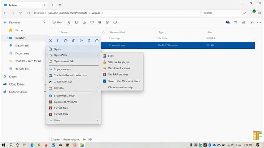Toggle the preview pane icon
264x148 pixels.
pos(251,22)
